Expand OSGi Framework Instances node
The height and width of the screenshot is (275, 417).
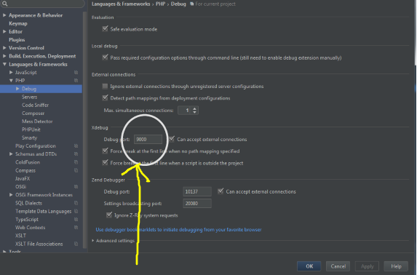[11, 195]
